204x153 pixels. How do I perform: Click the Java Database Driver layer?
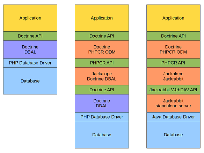173,117
